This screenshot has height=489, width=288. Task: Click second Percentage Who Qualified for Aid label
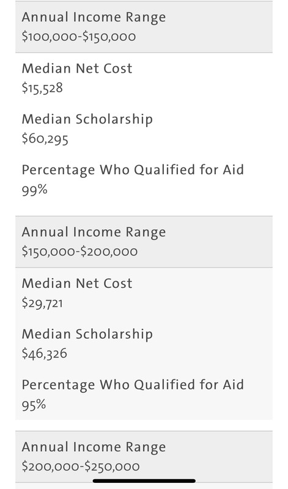point(133,385)
